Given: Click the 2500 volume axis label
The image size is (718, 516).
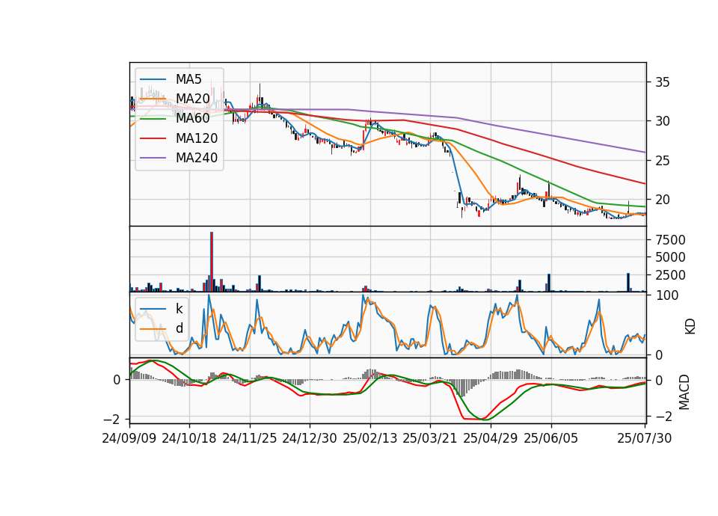Looking at the screenshot, I should [x=670, y=275].
